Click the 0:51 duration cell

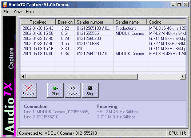click(x=65, y=33)
